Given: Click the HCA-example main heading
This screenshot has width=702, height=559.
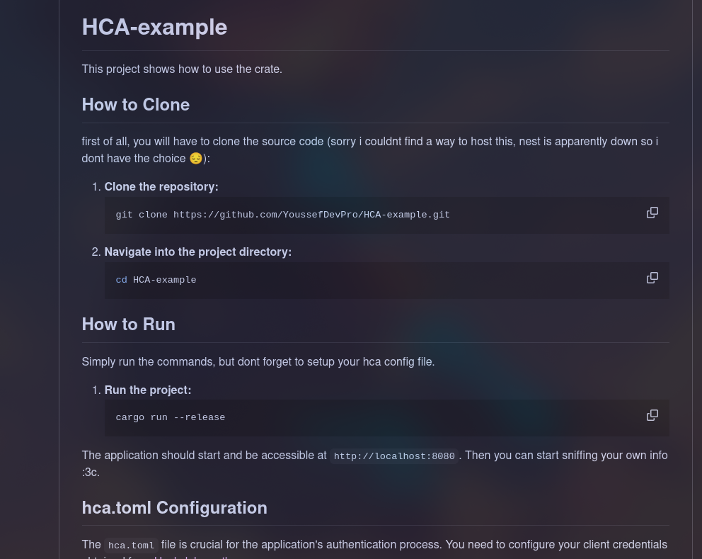Looking at the screenshot, I should point(154,27).
